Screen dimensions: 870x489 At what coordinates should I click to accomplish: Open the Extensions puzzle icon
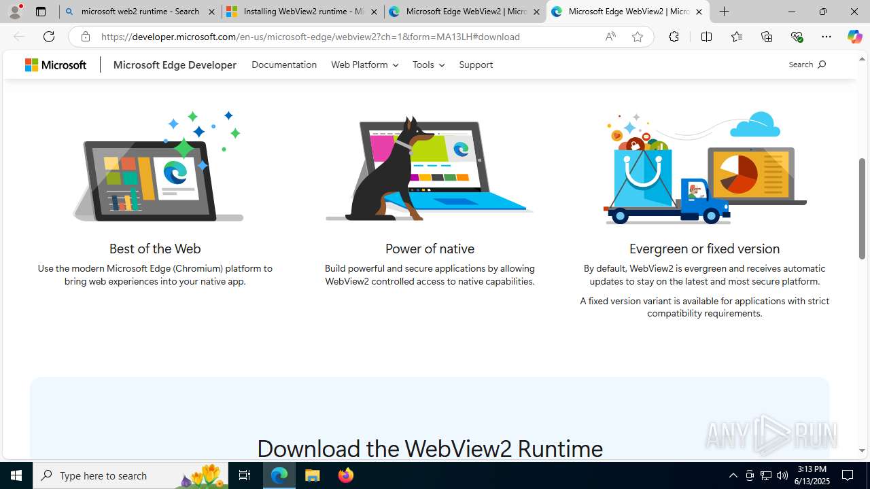coord(674,37)
